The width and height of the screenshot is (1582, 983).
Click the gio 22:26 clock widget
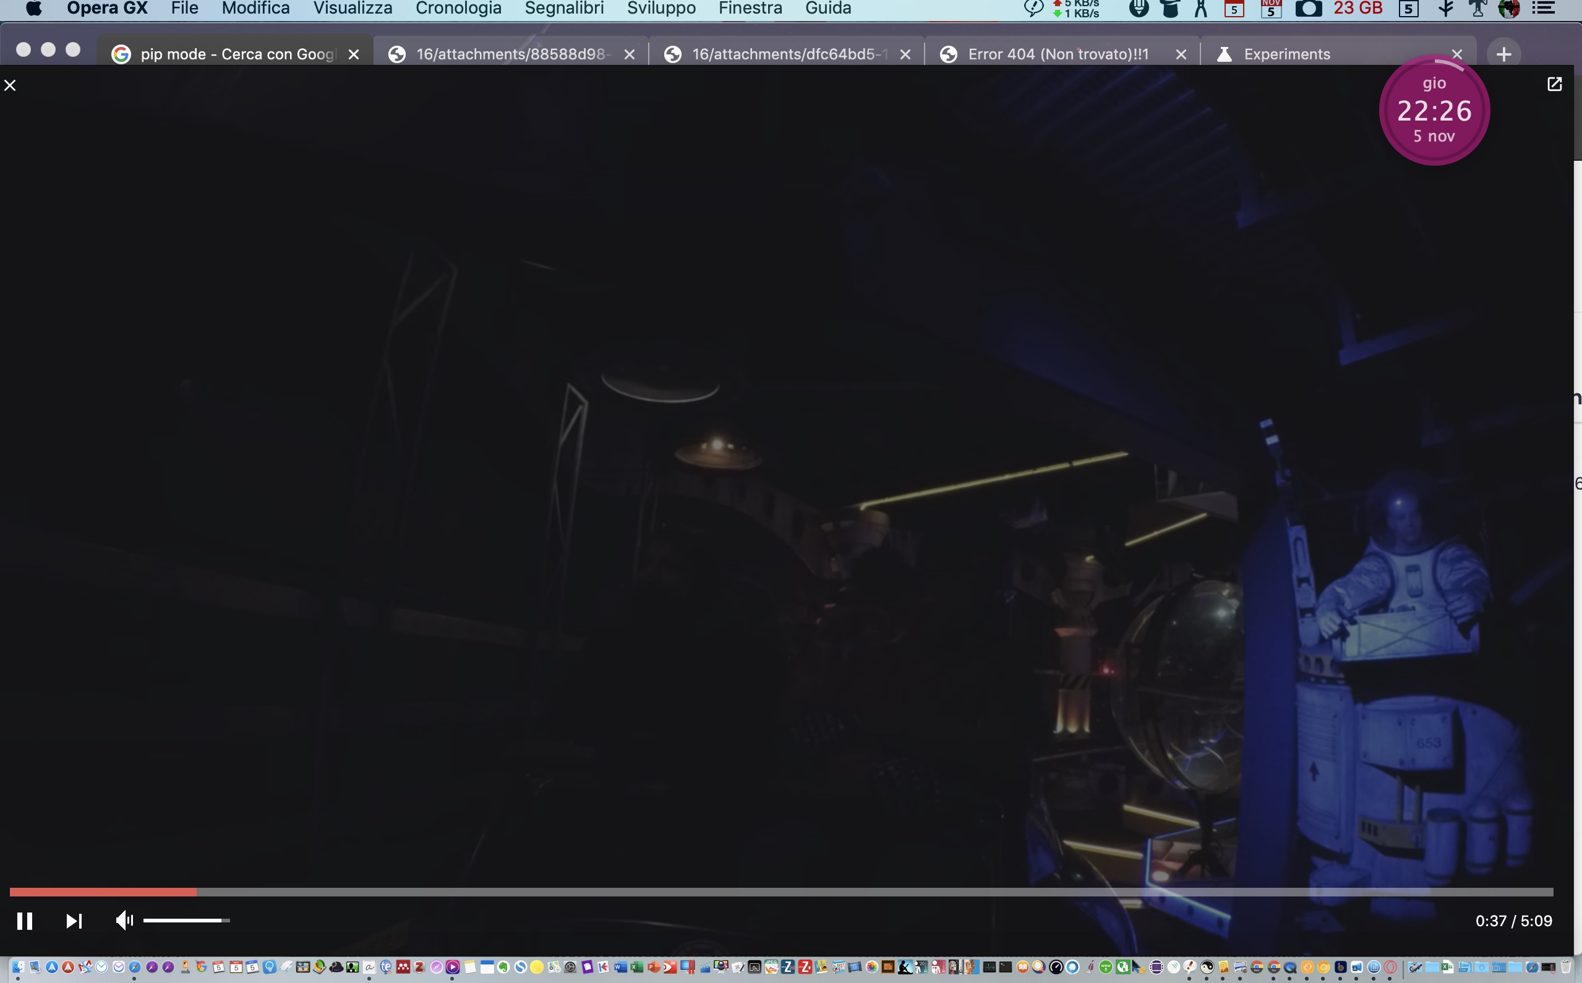1434,110
